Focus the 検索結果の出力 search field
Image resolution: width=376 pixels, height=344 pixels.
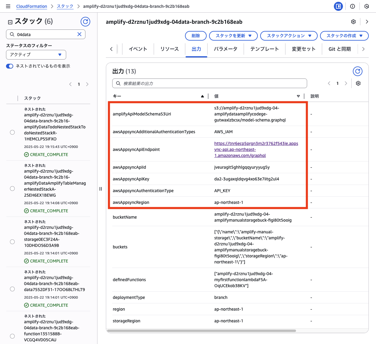tap(210, 83)
